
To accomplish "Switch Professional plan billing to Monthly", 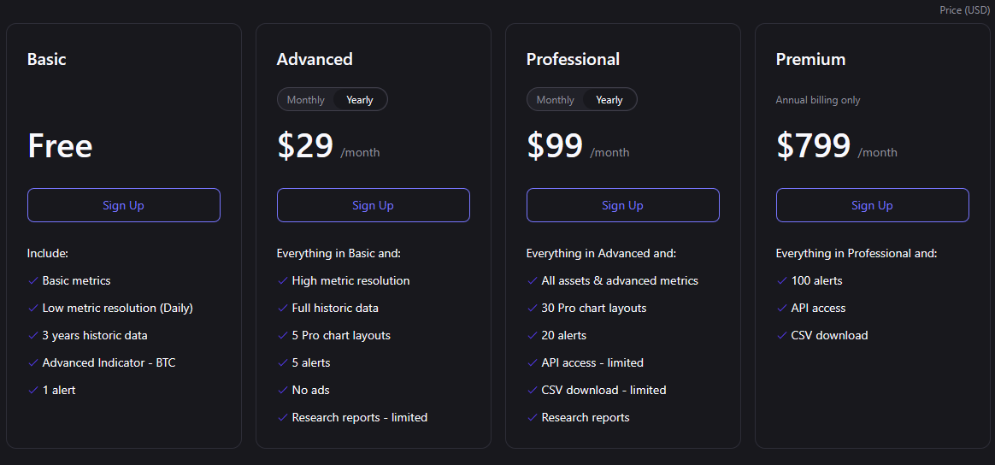I will (555, 100).
